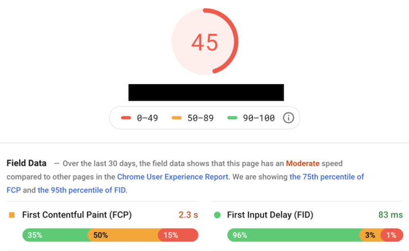The width and height of the screenshot is (409, 251).
Task: Click the green circle FID indicator
Action: [x=217, y=215]
